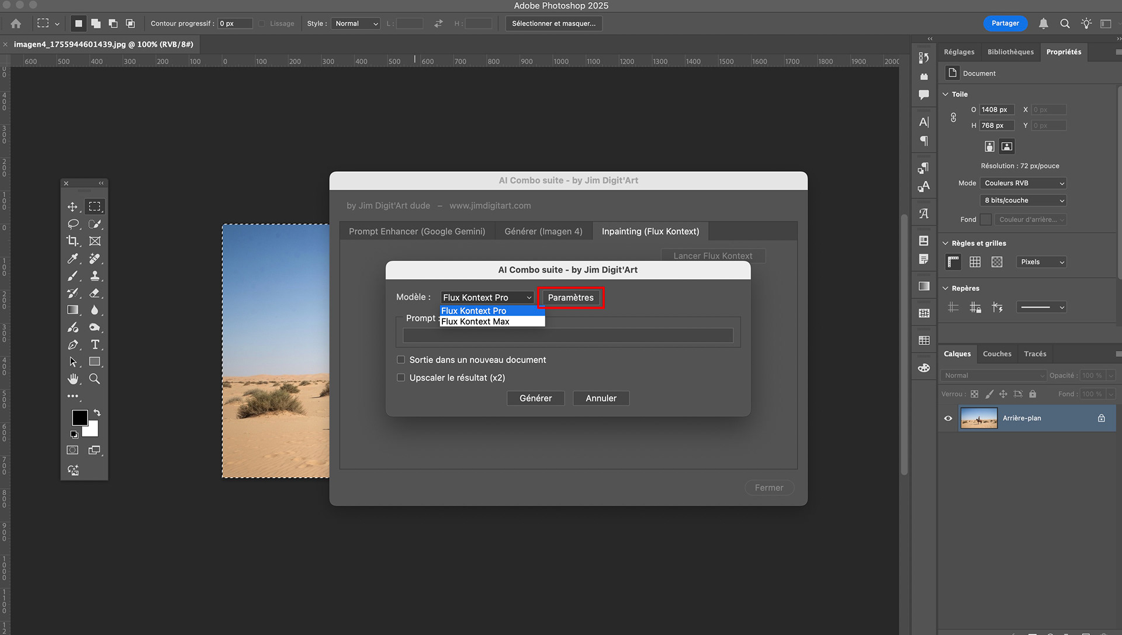The width and height of the screenshot is (1122, 635).
Task: Select the Pen tool
Action: [72, 345]
